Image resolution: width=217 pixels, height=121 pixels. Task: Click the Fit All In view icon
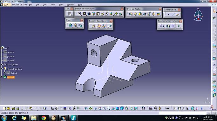(91, 108)
